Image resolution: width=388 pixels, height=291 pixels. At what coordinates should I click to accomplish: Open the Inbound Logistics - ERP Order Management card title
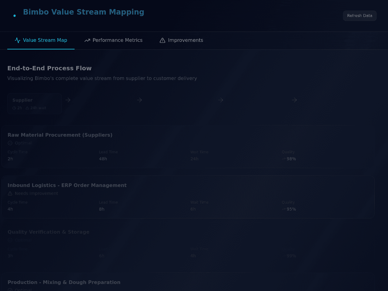tap(67, 185)
